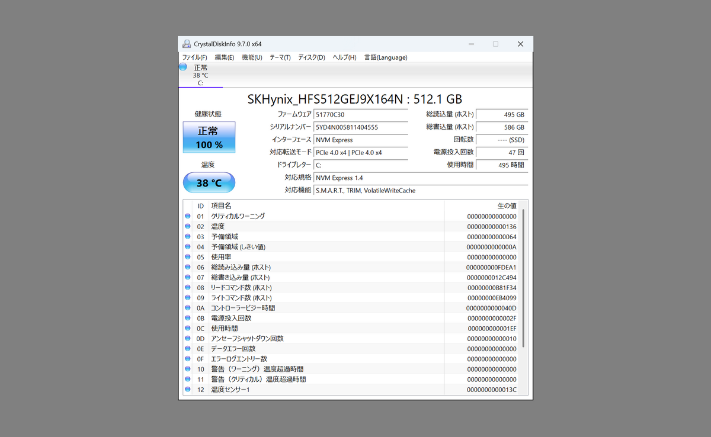Click raw value 00000000000136
The width and height of the screenshot is (711, 437).
click(x=492, y=226)
